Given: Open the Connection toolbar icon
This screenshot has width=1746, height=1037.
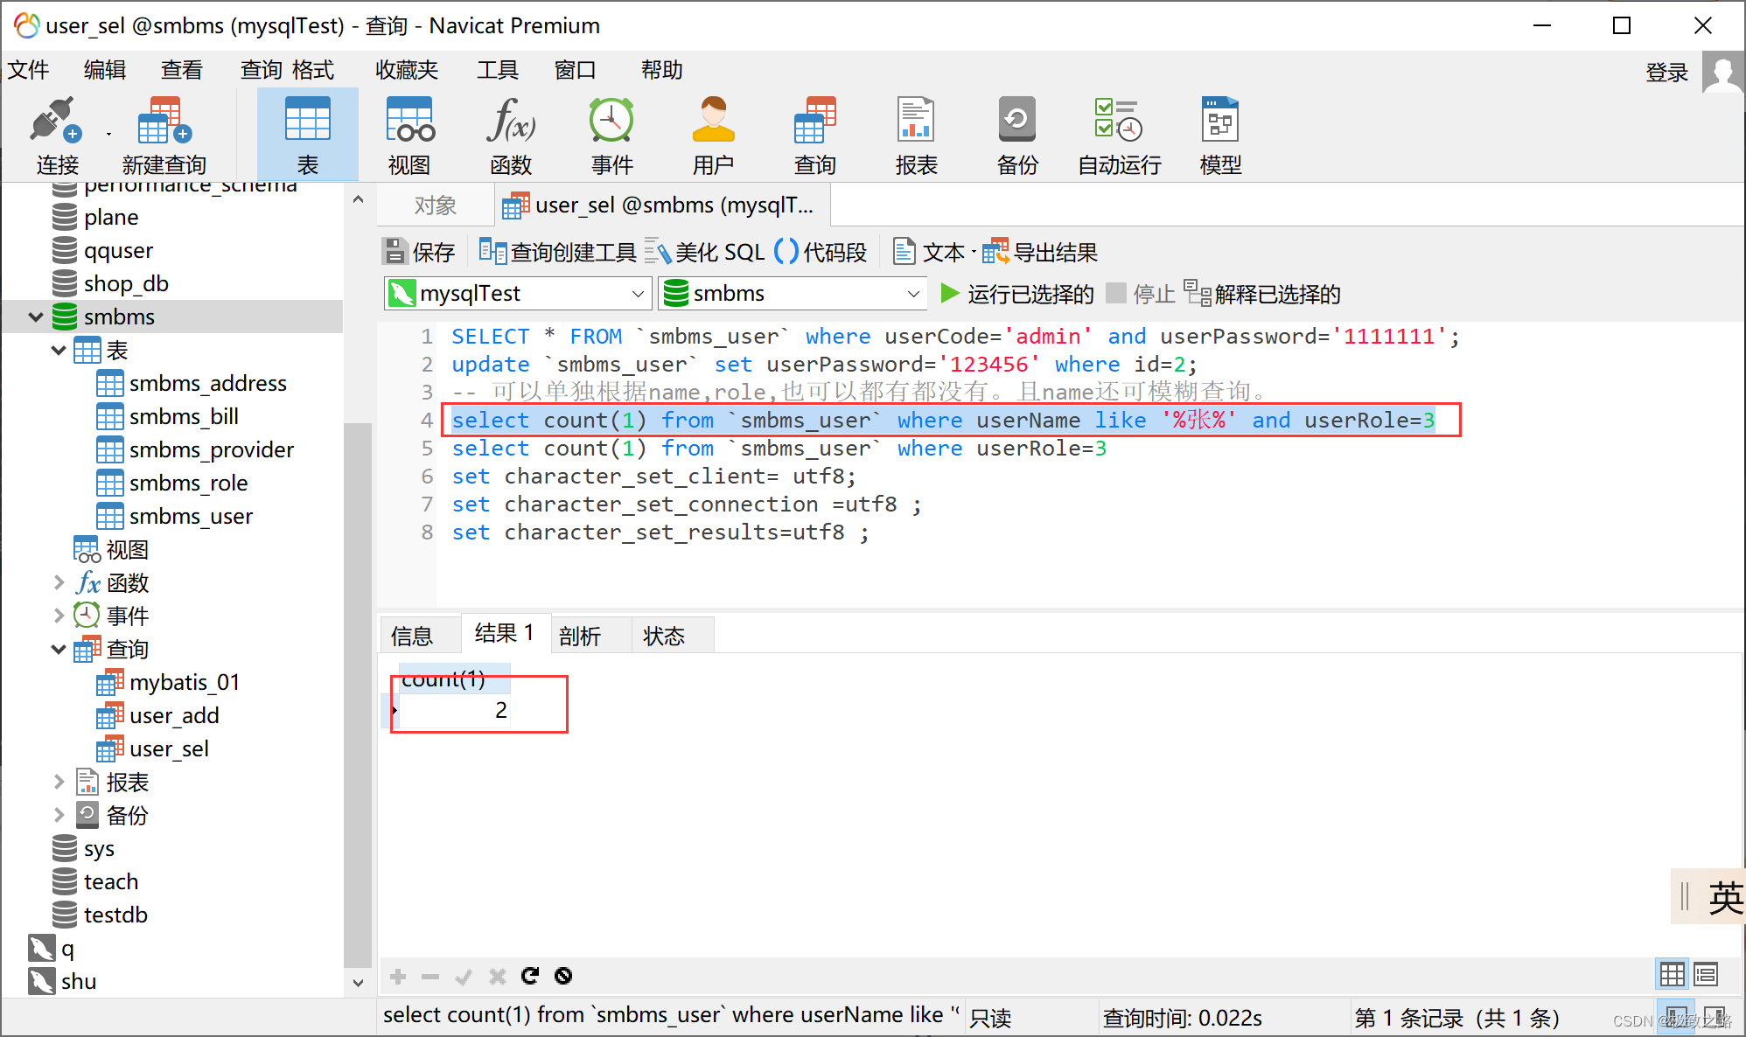Looking at the screenshot, I should (x=57, y=136).
